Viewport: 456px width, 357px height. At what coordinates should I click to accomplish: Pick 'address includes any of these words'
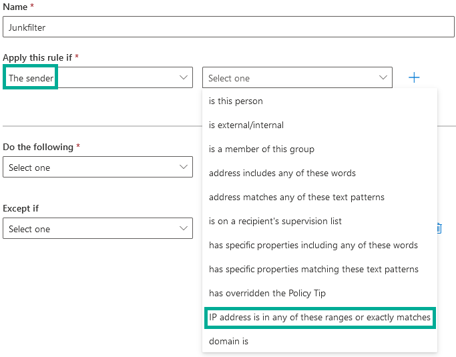(282, 173)
